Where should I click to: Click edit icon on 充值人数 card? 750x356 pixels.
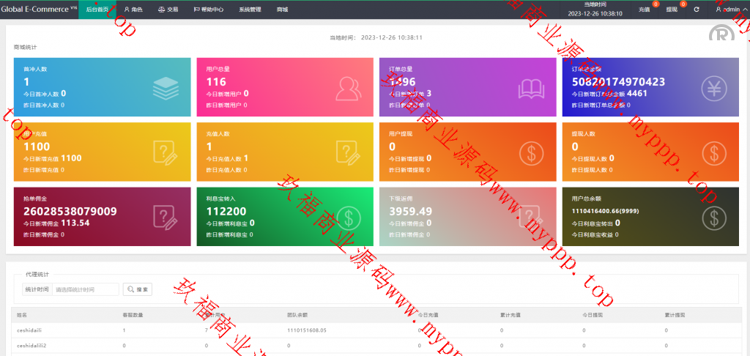[349, 152]
